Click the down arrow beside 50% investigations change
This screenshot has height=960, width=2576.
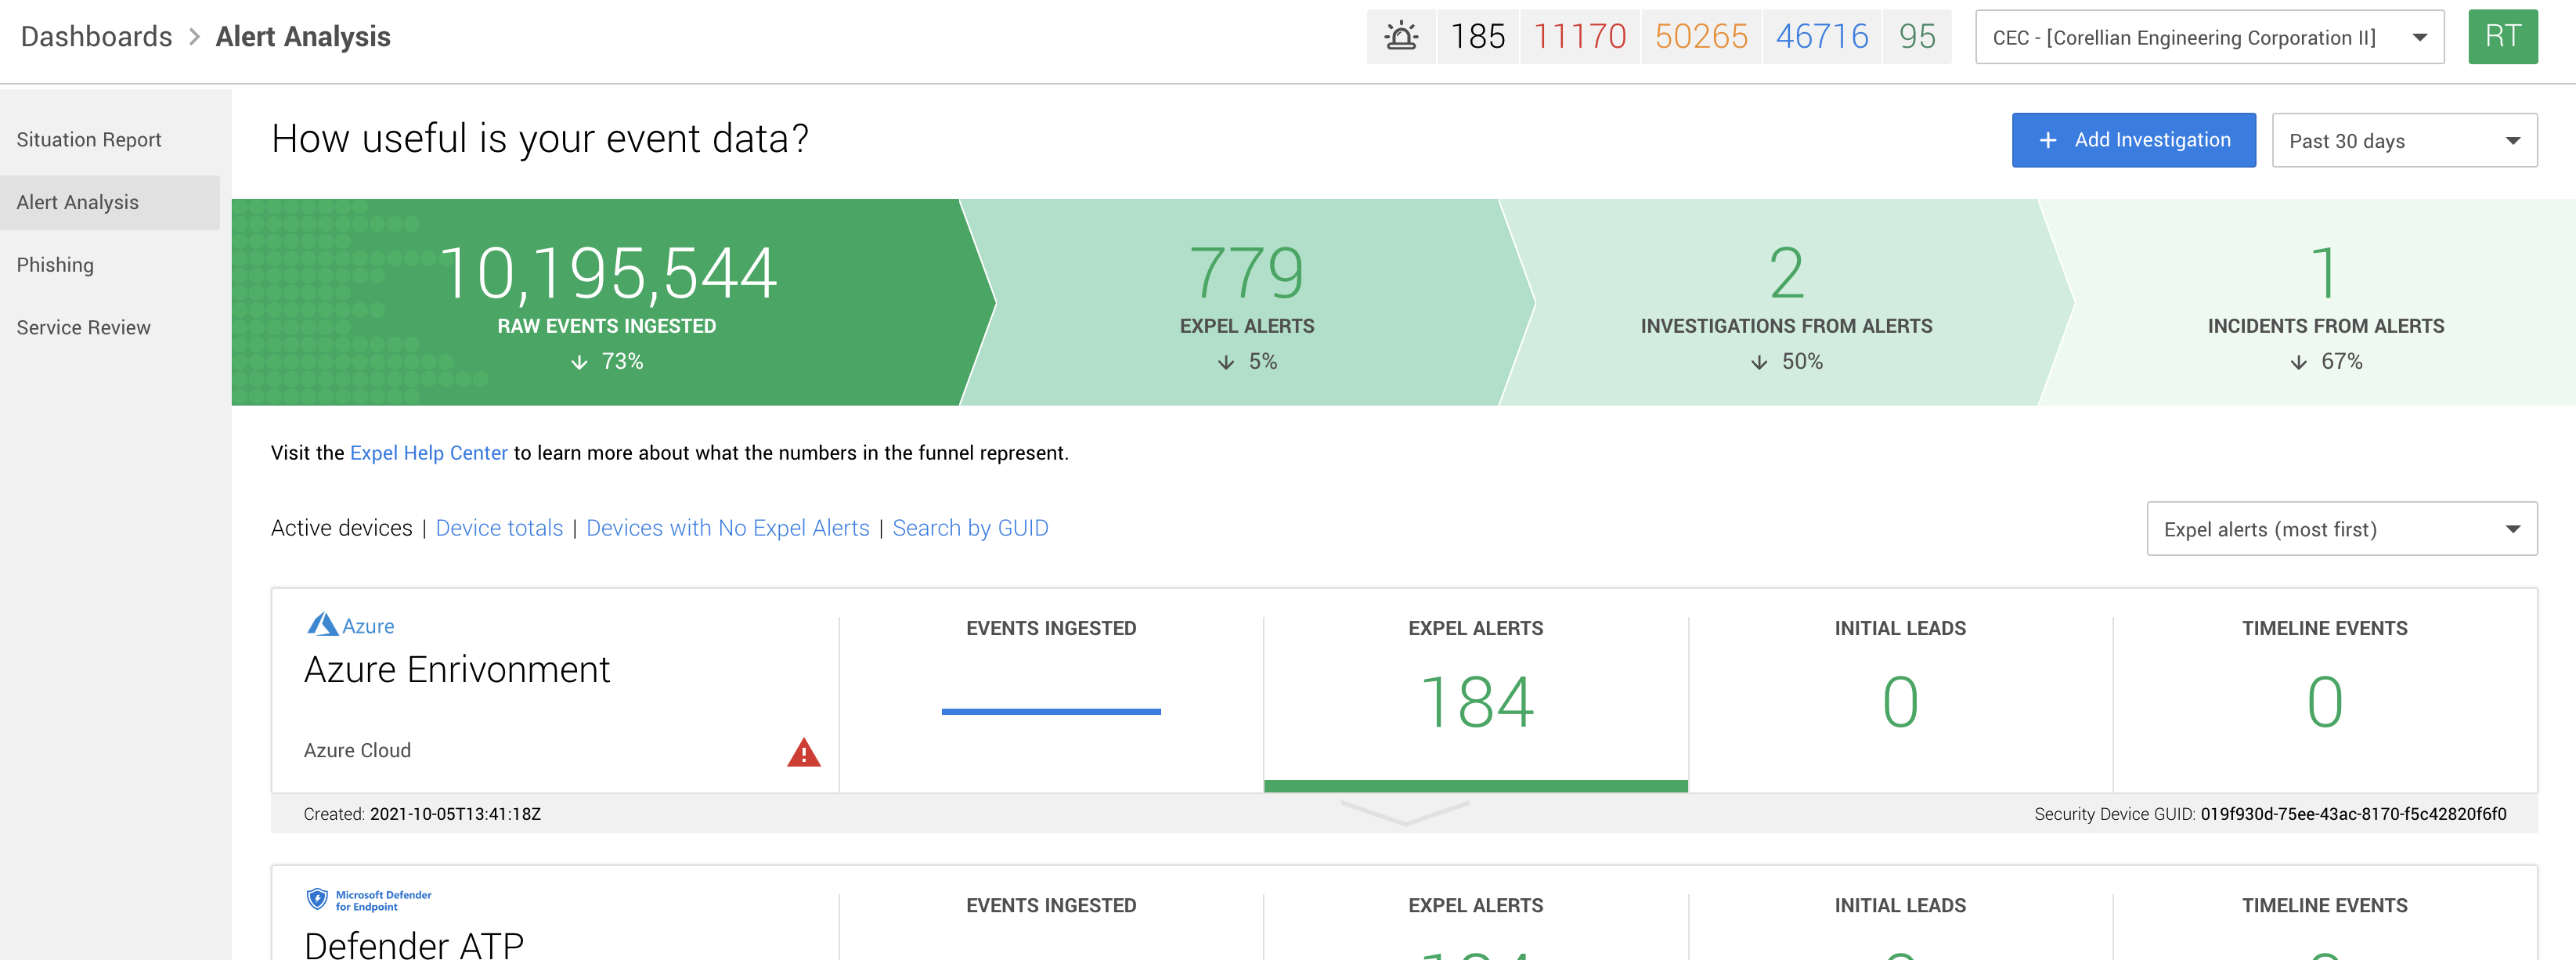click(x=1759, y=362)
